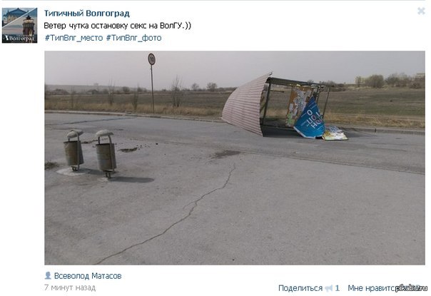Click the user icon beside Всеволод Матасов
The width and height of the screenshot is (431, 296).
tap(48, 275)
